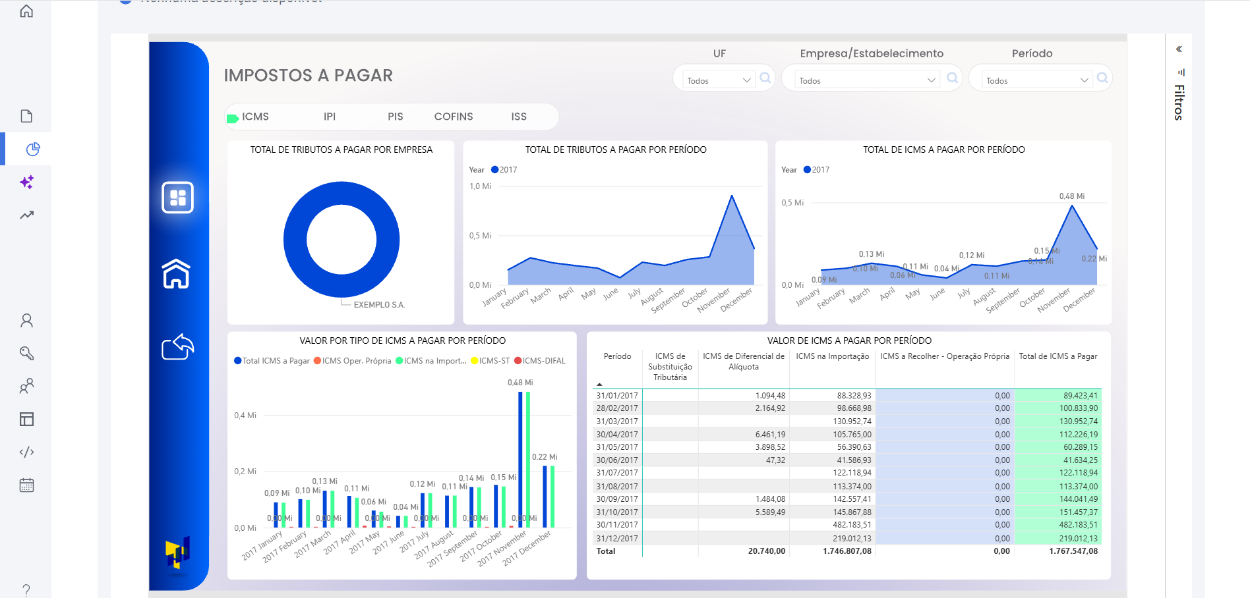Switch to the IPI tab
The width and height of the screenshot is (1250, 598).
click(330, 117)
